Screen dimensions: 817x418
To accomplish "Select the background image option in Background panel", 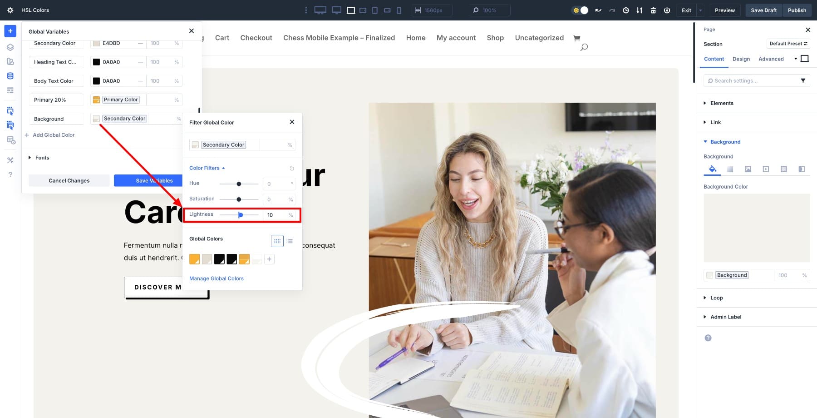I will coord(748,169).
